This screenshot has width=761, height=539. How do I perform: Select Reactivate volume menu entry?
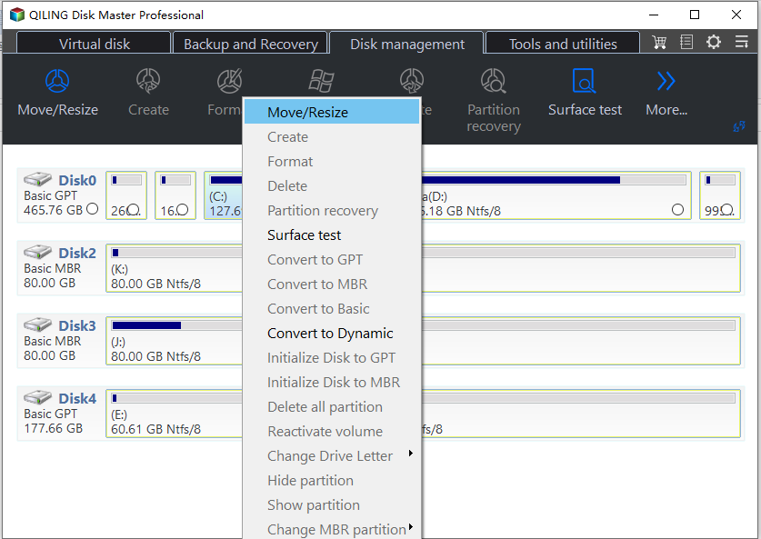[332, 432]
